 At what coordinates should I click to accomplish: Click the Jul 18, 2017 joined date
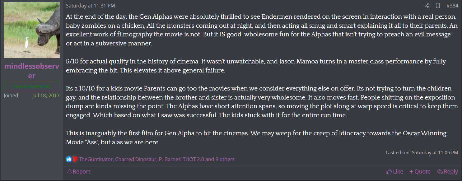(46, 95)
